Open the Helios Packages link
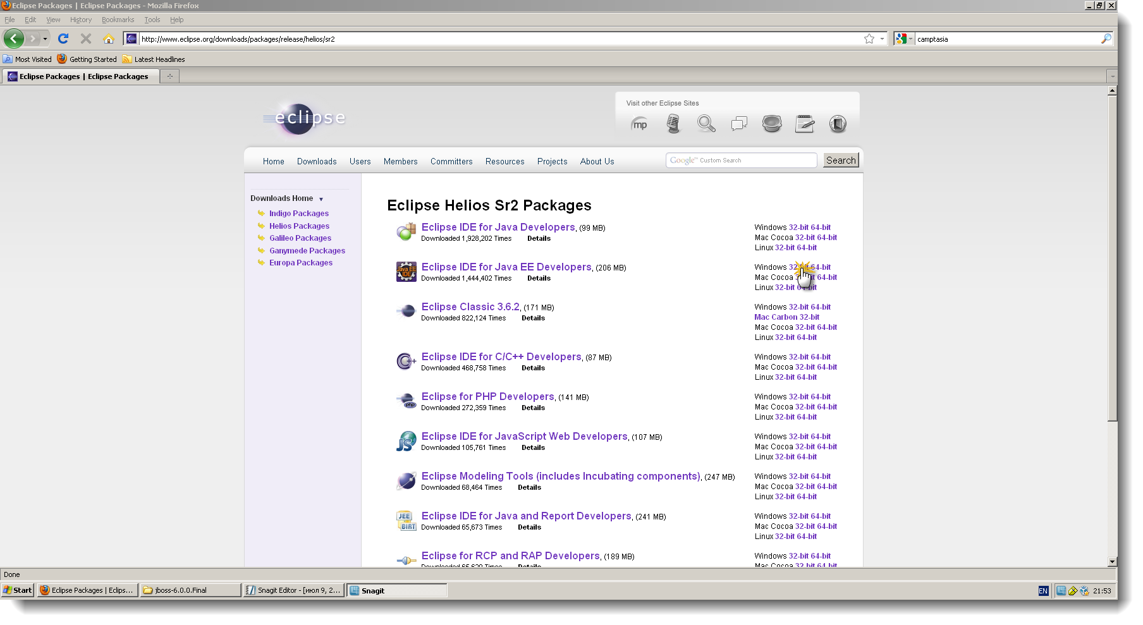Viewport: 1143px width, 625px height. (299, 226)
